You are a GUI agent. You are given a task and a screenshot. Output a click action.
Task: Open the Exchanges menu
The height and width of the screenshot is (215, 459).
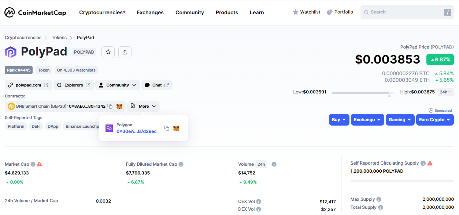(x=150, y=12)
